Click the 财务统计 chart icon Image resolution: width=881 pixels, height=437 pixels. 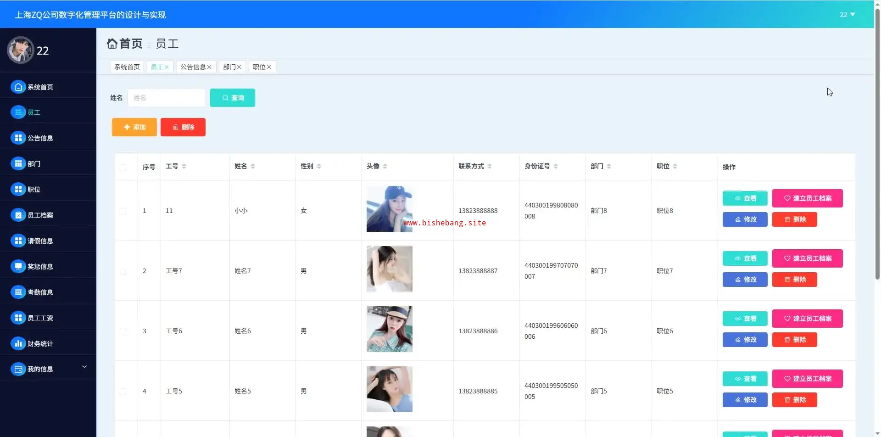click(x=18, y=343)
